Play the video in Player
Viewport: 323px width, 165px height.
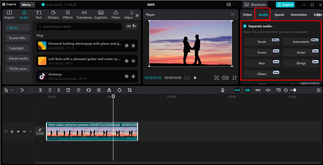[195, 78]
